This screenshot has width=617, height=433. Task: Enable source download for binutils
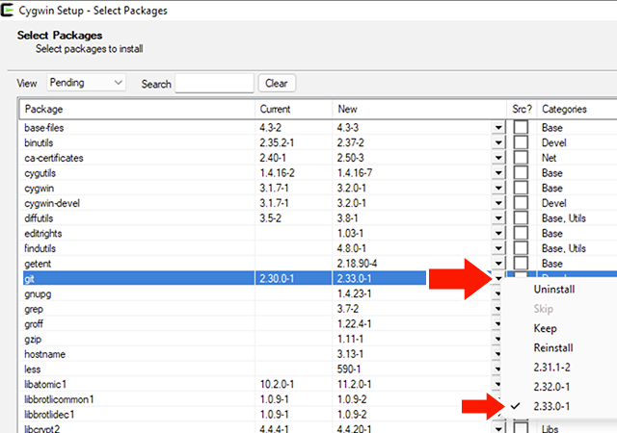[521, 142]
